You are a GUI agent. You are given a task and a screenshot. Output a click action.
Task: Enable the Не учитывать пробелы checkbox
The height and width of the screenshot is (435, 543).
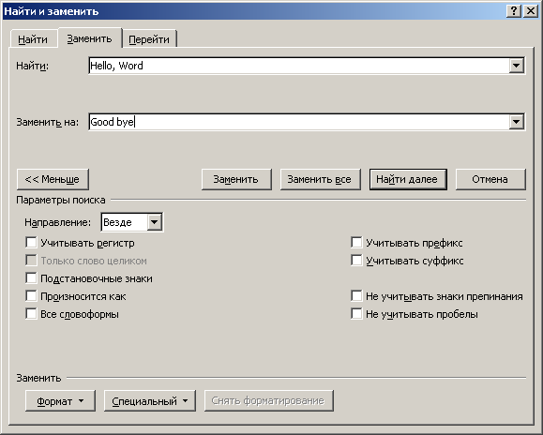click(356, 314)
